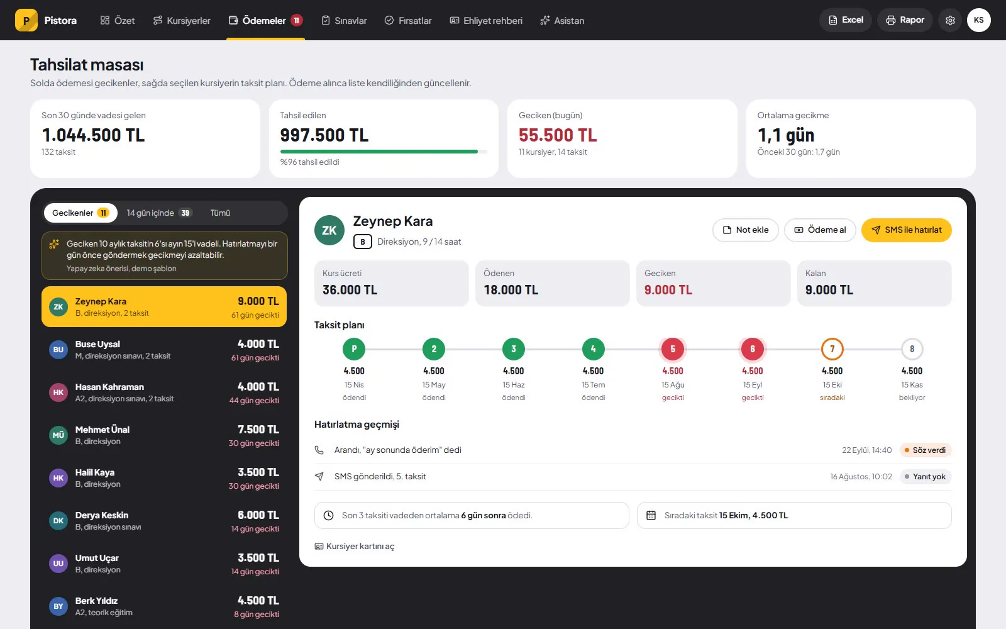1006x629 pixels.
Task: Open Kursiyer kartını aç link
Action: 355,547
